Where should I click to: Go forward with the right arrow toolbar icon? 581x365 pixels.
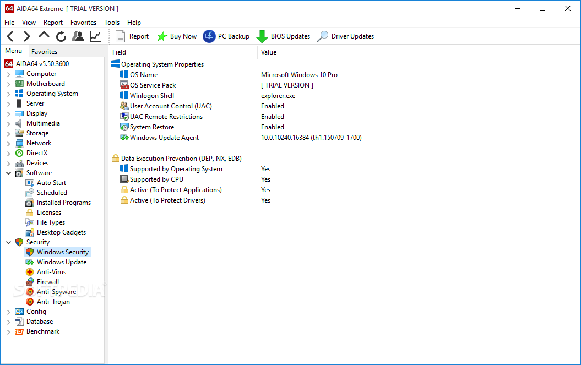pyautogui.click(x=26, y=36)
